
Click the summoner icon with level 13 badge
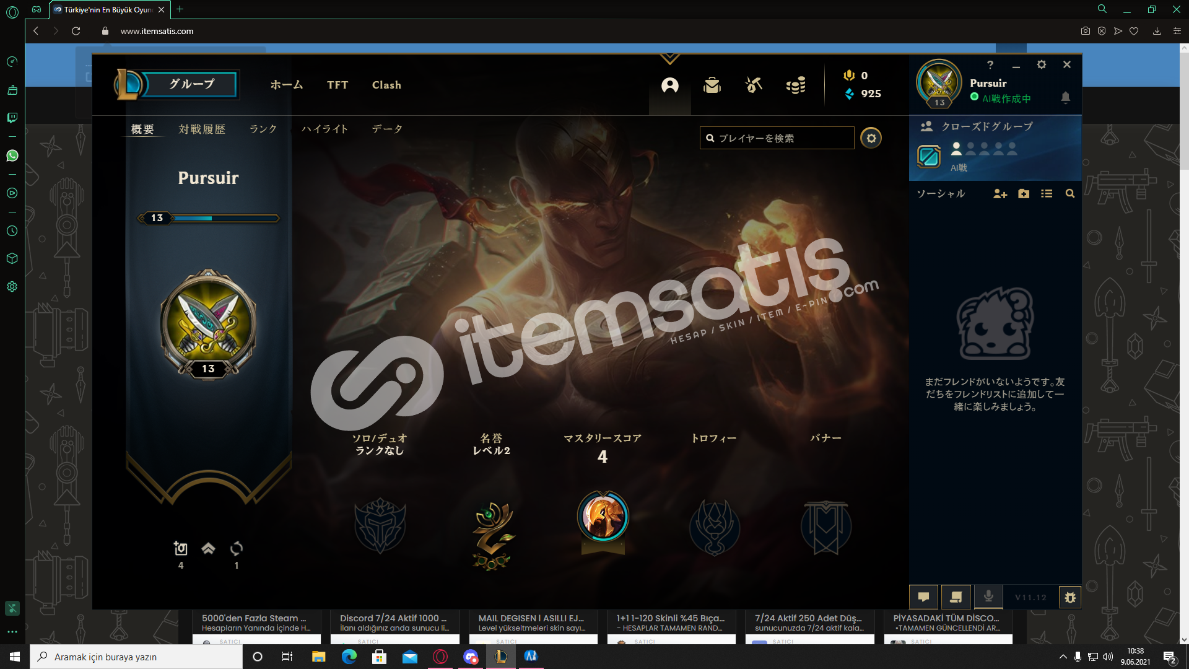coord(208,324)
